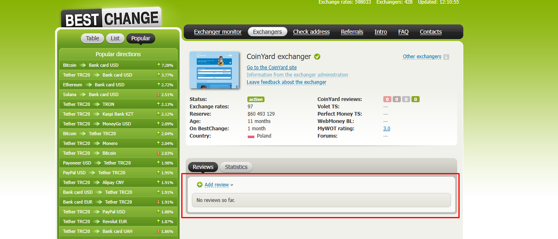This screenshot has width=558, height=239.
Task: Click the CoinYard site screenshot thumbnail
Action: pyautogui.click(x=215, y=70)
